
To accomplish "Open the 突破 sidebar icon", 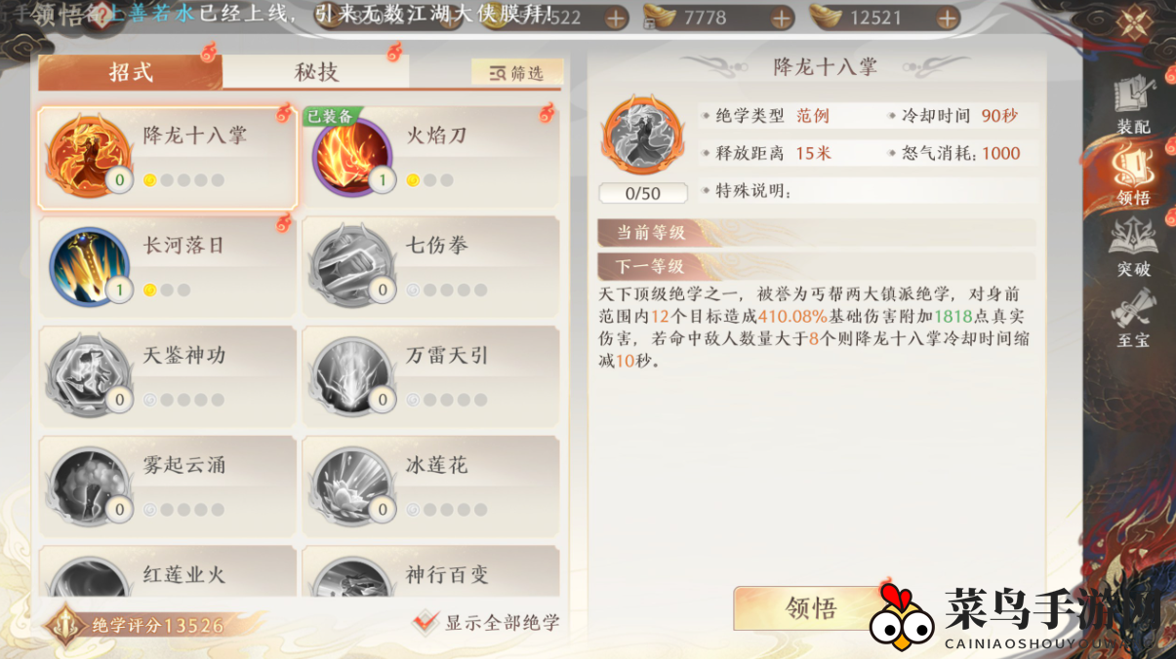I will click(1133, 247).
